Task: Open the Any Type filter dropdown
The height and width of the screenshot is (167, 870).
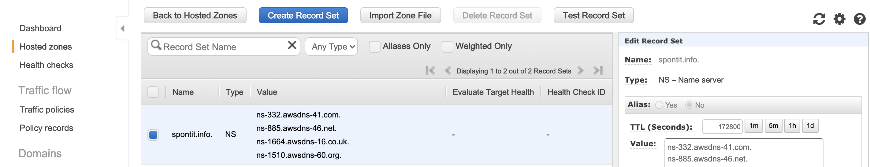Action: 331,46
